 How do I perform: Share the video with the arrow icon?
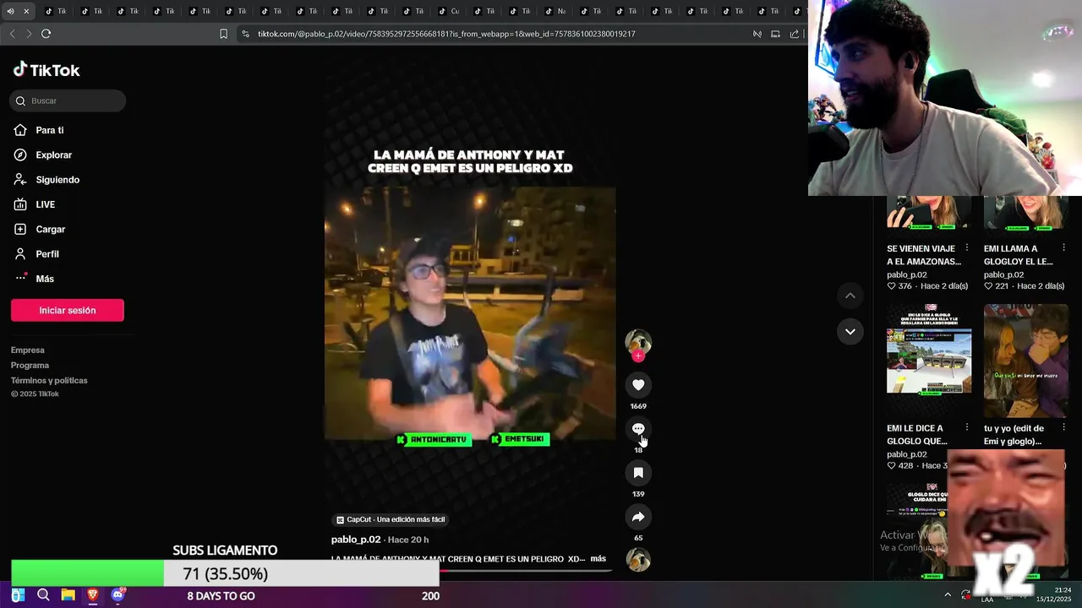[638, 517]
